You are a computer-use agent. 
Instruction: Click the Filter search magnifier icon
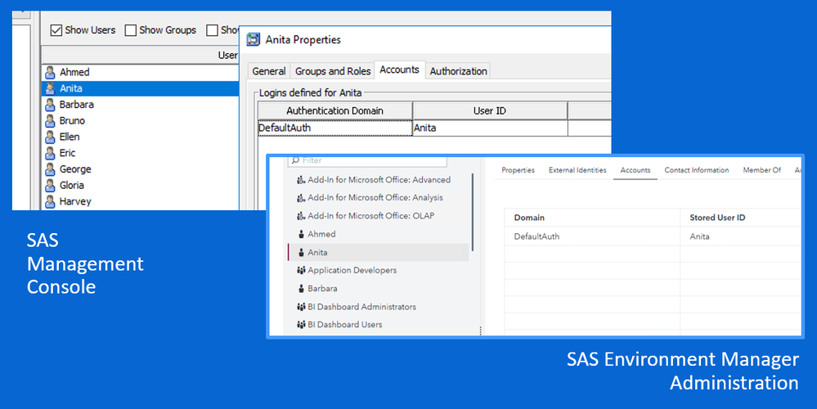[295, 160]
